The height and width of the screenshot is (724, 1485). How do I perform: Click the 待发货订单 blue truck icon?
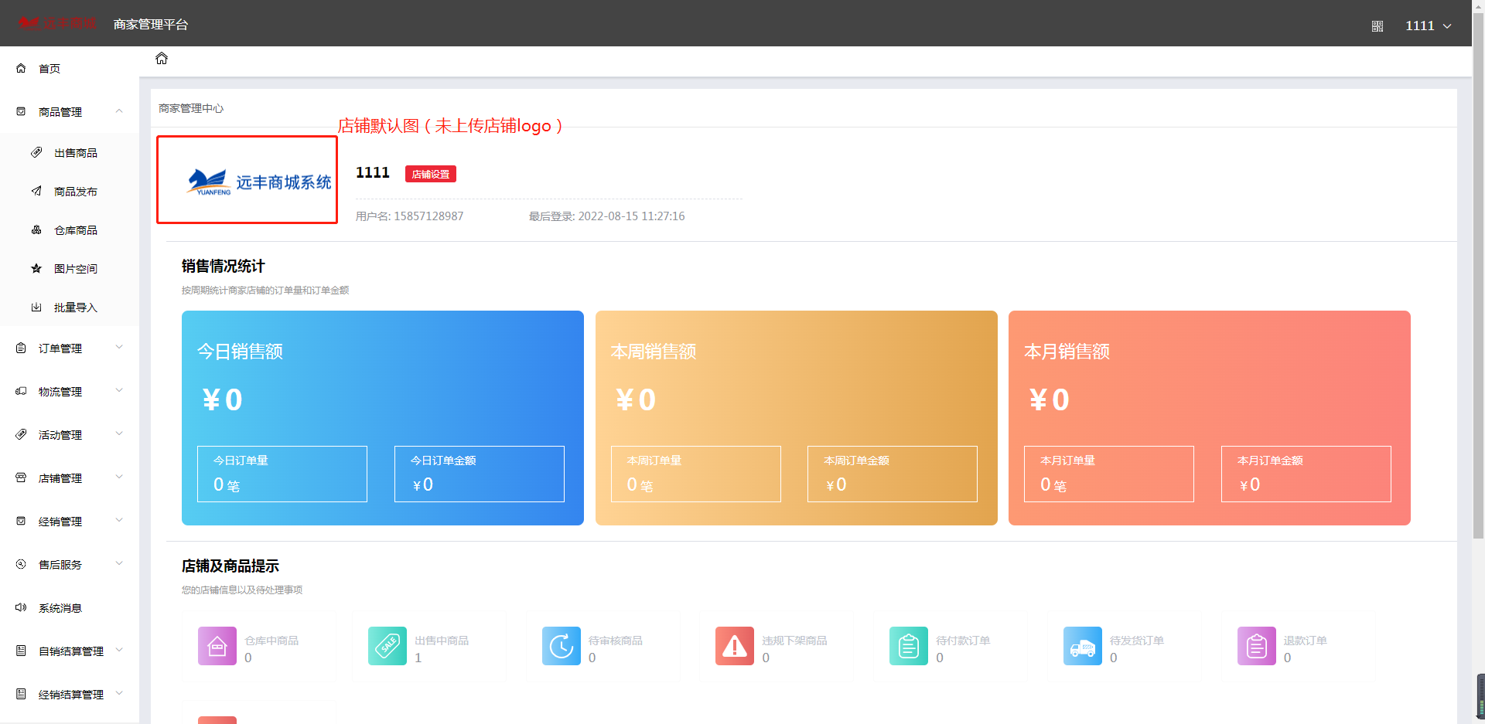click(x=1083, y=646)
